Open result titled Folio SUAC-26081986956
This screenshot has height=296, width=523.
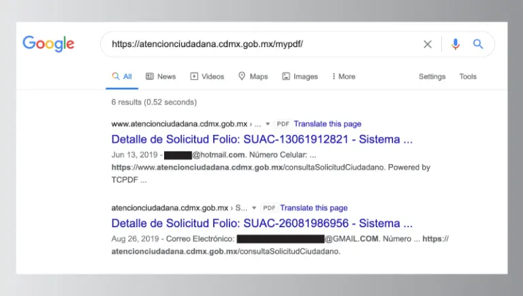(x=262, y=223)
